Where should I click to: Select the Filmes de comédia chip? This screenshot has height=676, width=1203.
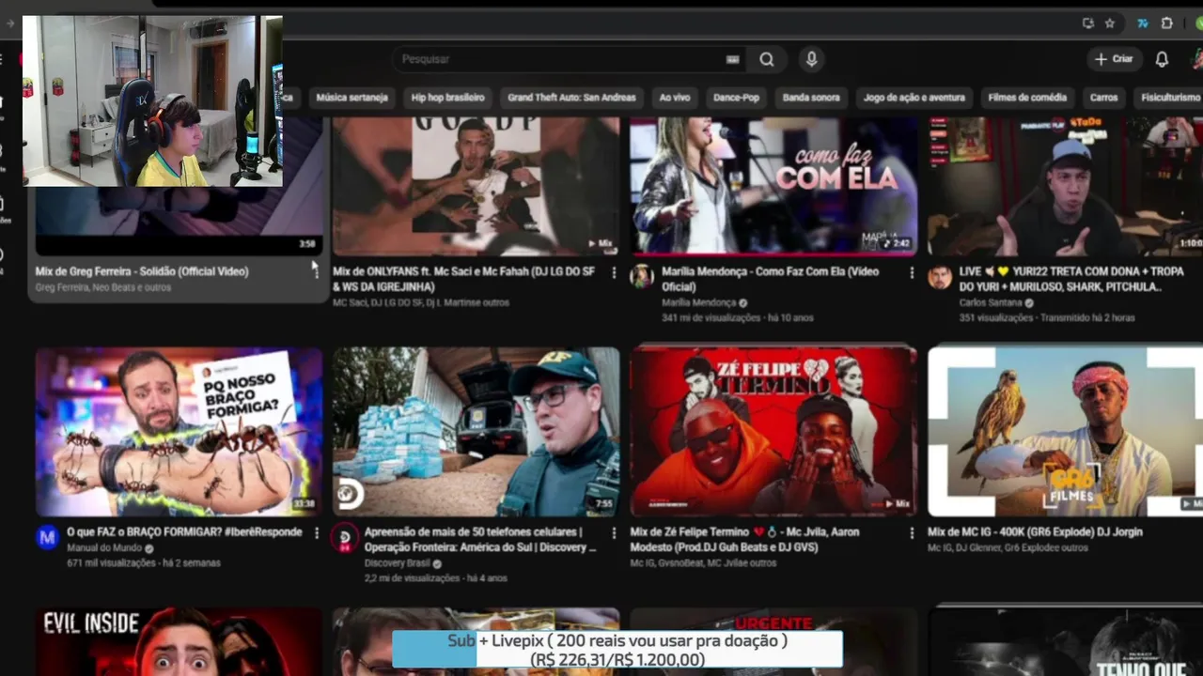pyautogui.click(x=1027, y=98)
